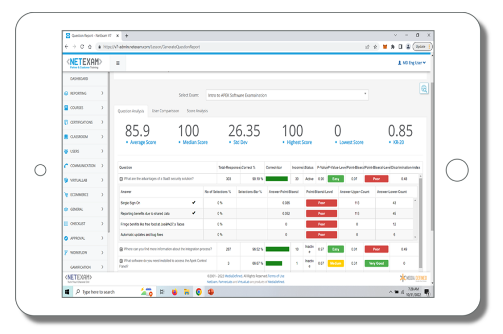
Task: Click the Classroom icon in the sidebar
Action: [x=66, y=137]
